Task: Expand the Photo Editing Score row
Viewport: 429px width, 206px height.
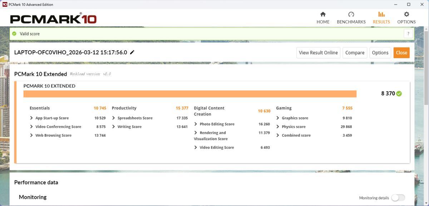Action: [196, 124]
